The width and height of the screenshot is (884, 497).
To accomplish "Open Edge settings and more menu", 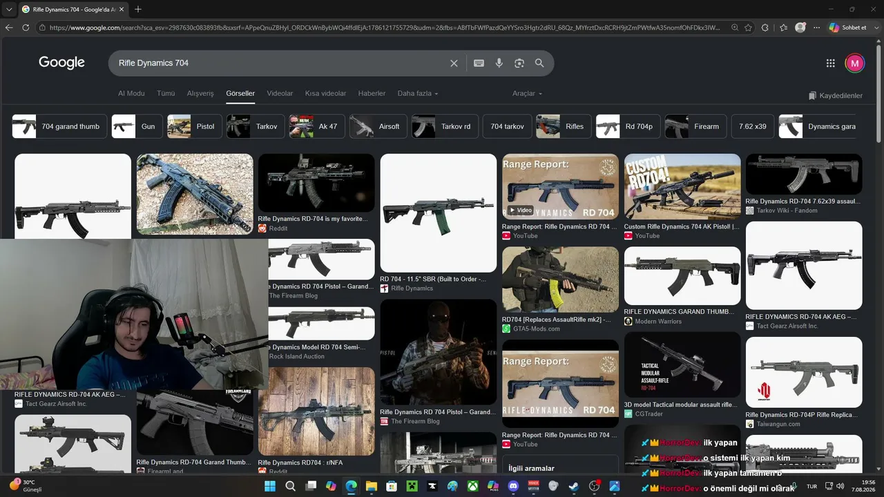I will [x=817, y=28].
